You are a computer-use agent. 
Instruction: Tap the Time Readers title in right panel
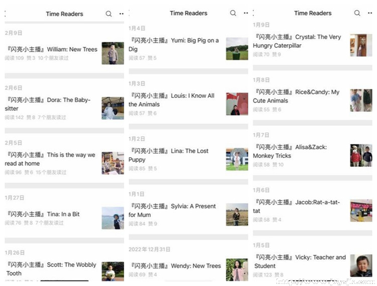click(x=313, y=13)
